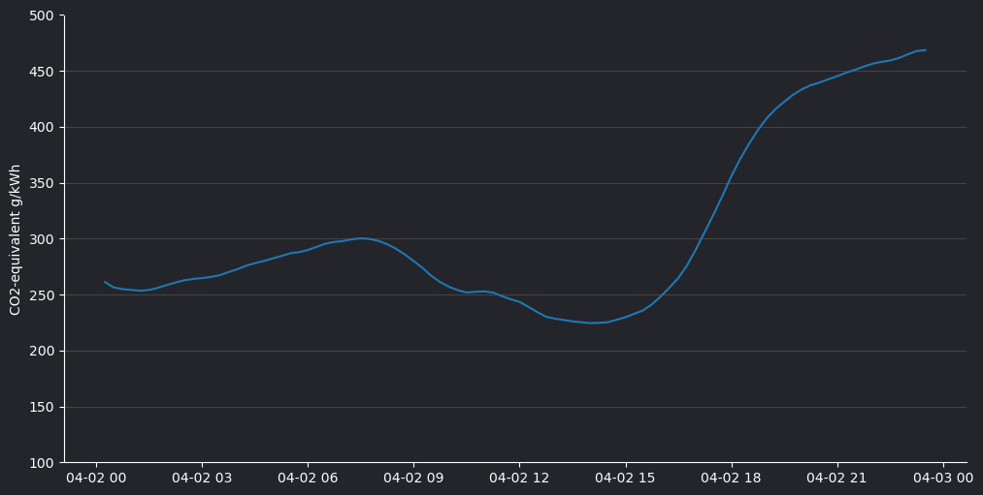Click the 450 y-axis tick label
Viewport: 983px width, 495px height.
pos(41,72)
